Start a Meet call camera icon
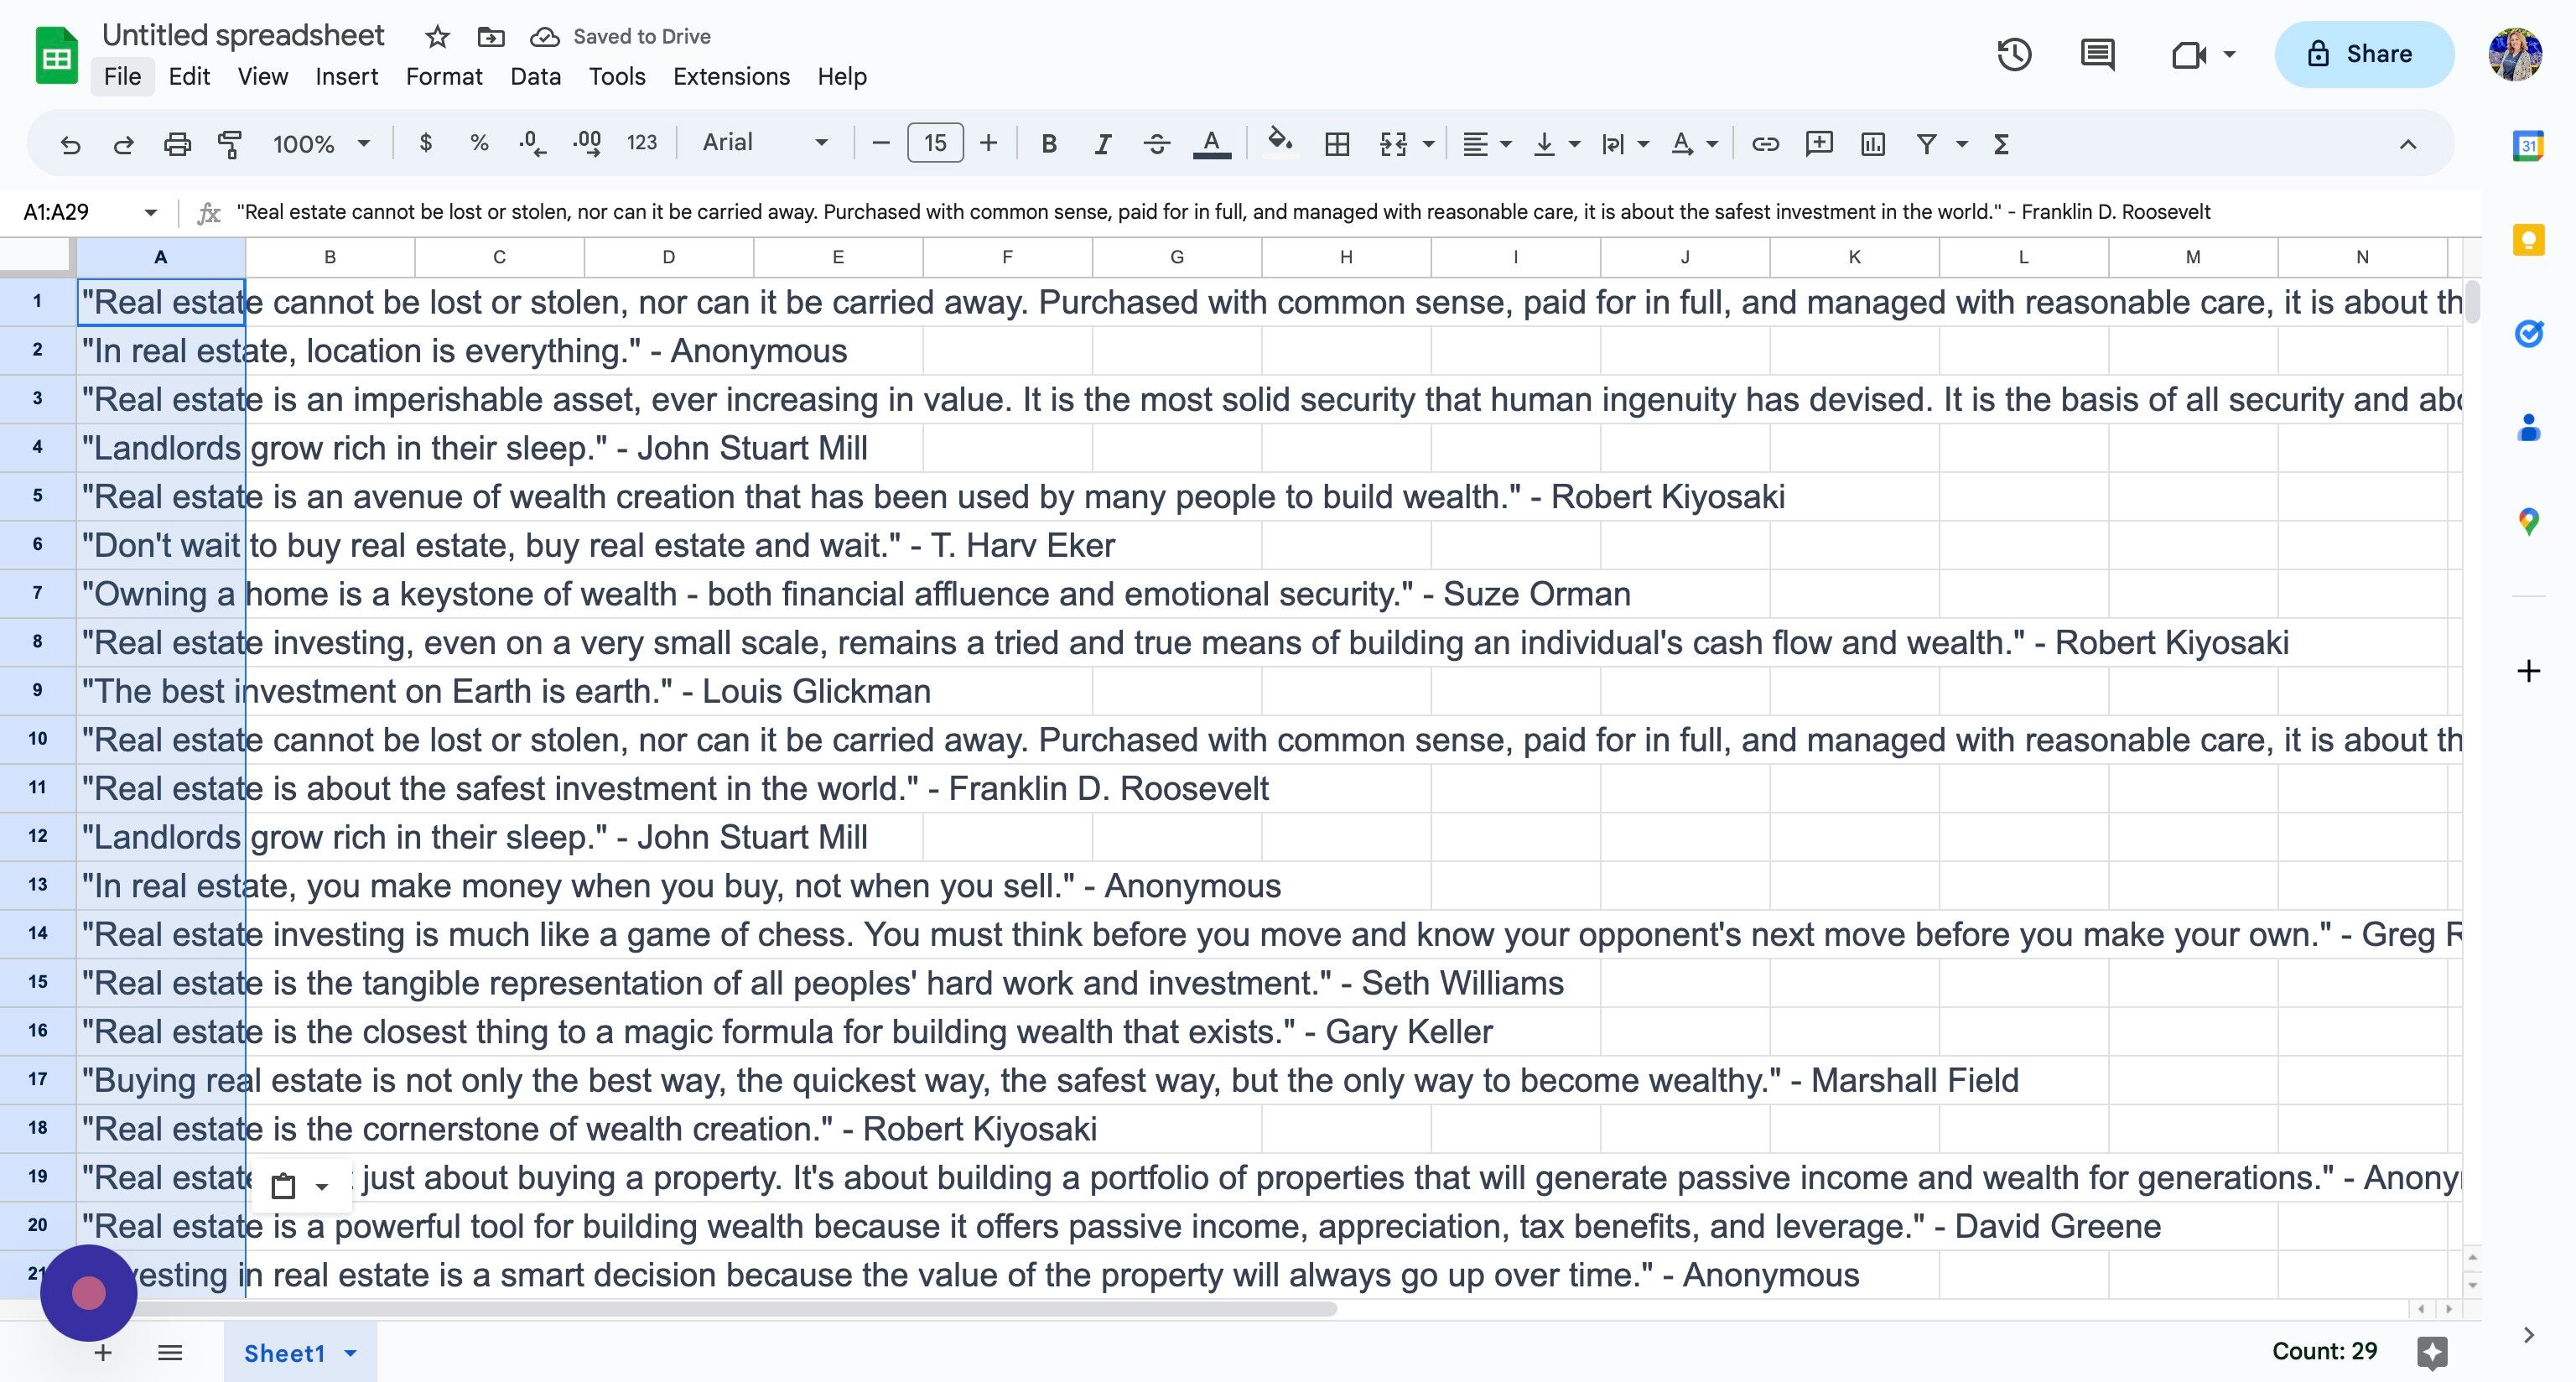Image resolution: width=2576 pixels, height=1382 pixels. point(2189,54)
